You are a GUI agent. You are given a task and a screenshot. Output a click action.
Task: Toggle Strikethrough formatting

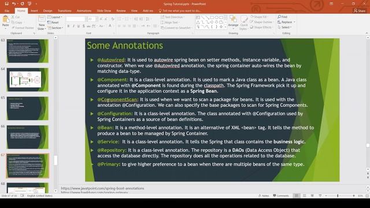88,26
